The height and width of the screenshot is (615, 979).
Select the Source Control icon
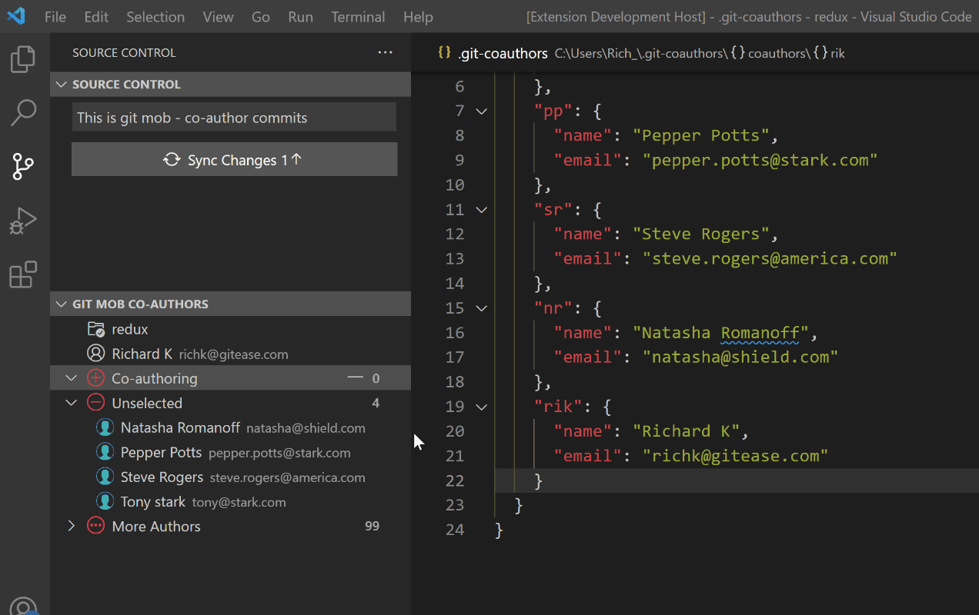click(23, 167)
